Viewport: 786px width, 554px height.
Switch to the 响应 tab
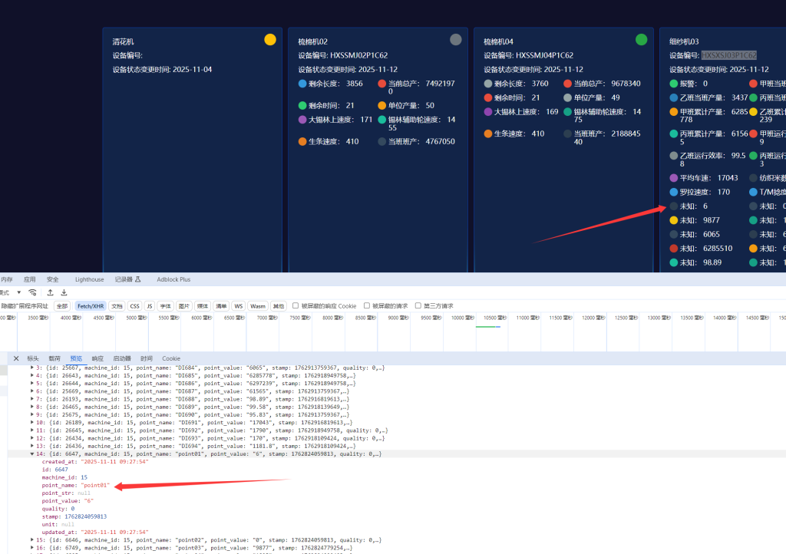[x=97, y=358]
